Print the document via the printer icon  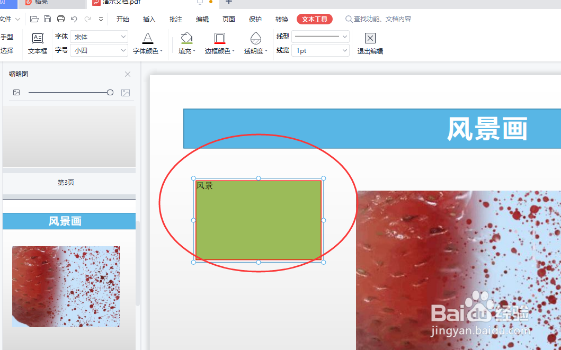click(61, 19)
